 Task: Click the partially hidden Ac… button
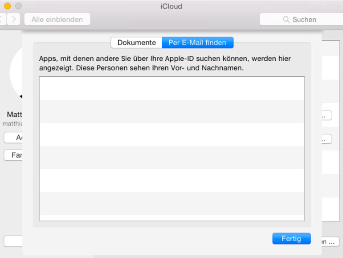[13, 137]
